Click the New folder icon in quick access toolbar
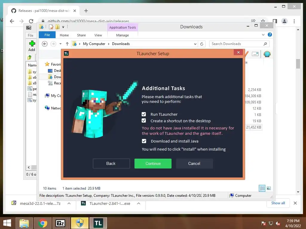The image size is (306, 229). click(x=57, y=27)
